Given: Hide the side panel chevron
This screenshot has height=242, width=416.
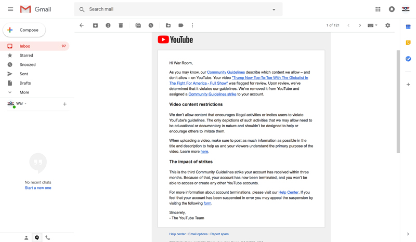Looking at the screenshot, I should pyautogui.click(x=408, y=234).
